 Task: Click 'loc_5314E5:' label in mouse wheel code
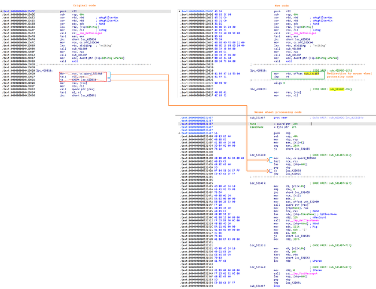pyautogui.click(x=258, y=183)
